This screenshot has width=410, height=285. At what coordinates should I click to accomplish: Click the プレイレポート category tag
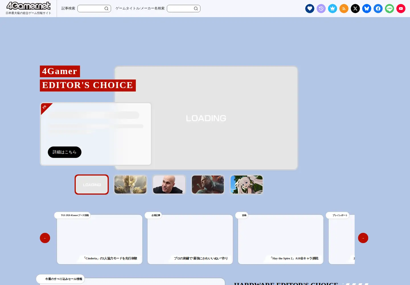click(338, 215)
